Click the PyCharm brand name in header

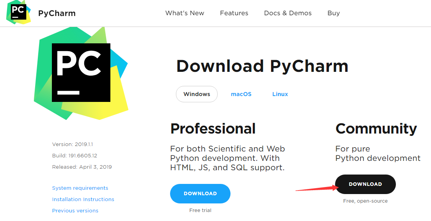pyautogui.click(x=57, y=13)
